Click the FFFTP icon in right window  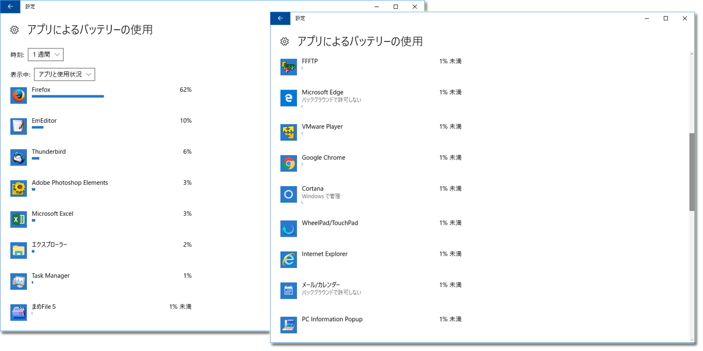pyautogui.click(x=289, y=67)
